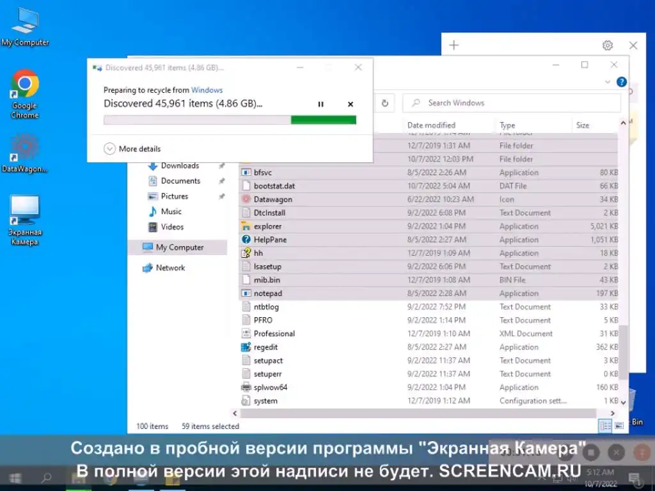Select Downloads in the navigation pane
655x491 pixels.
pos(180,166)
